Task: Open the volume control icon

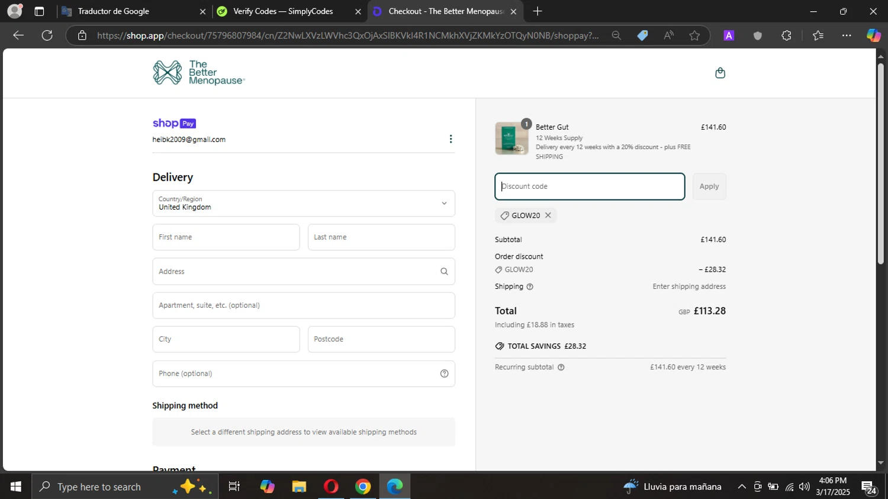Action: point(804,487)
